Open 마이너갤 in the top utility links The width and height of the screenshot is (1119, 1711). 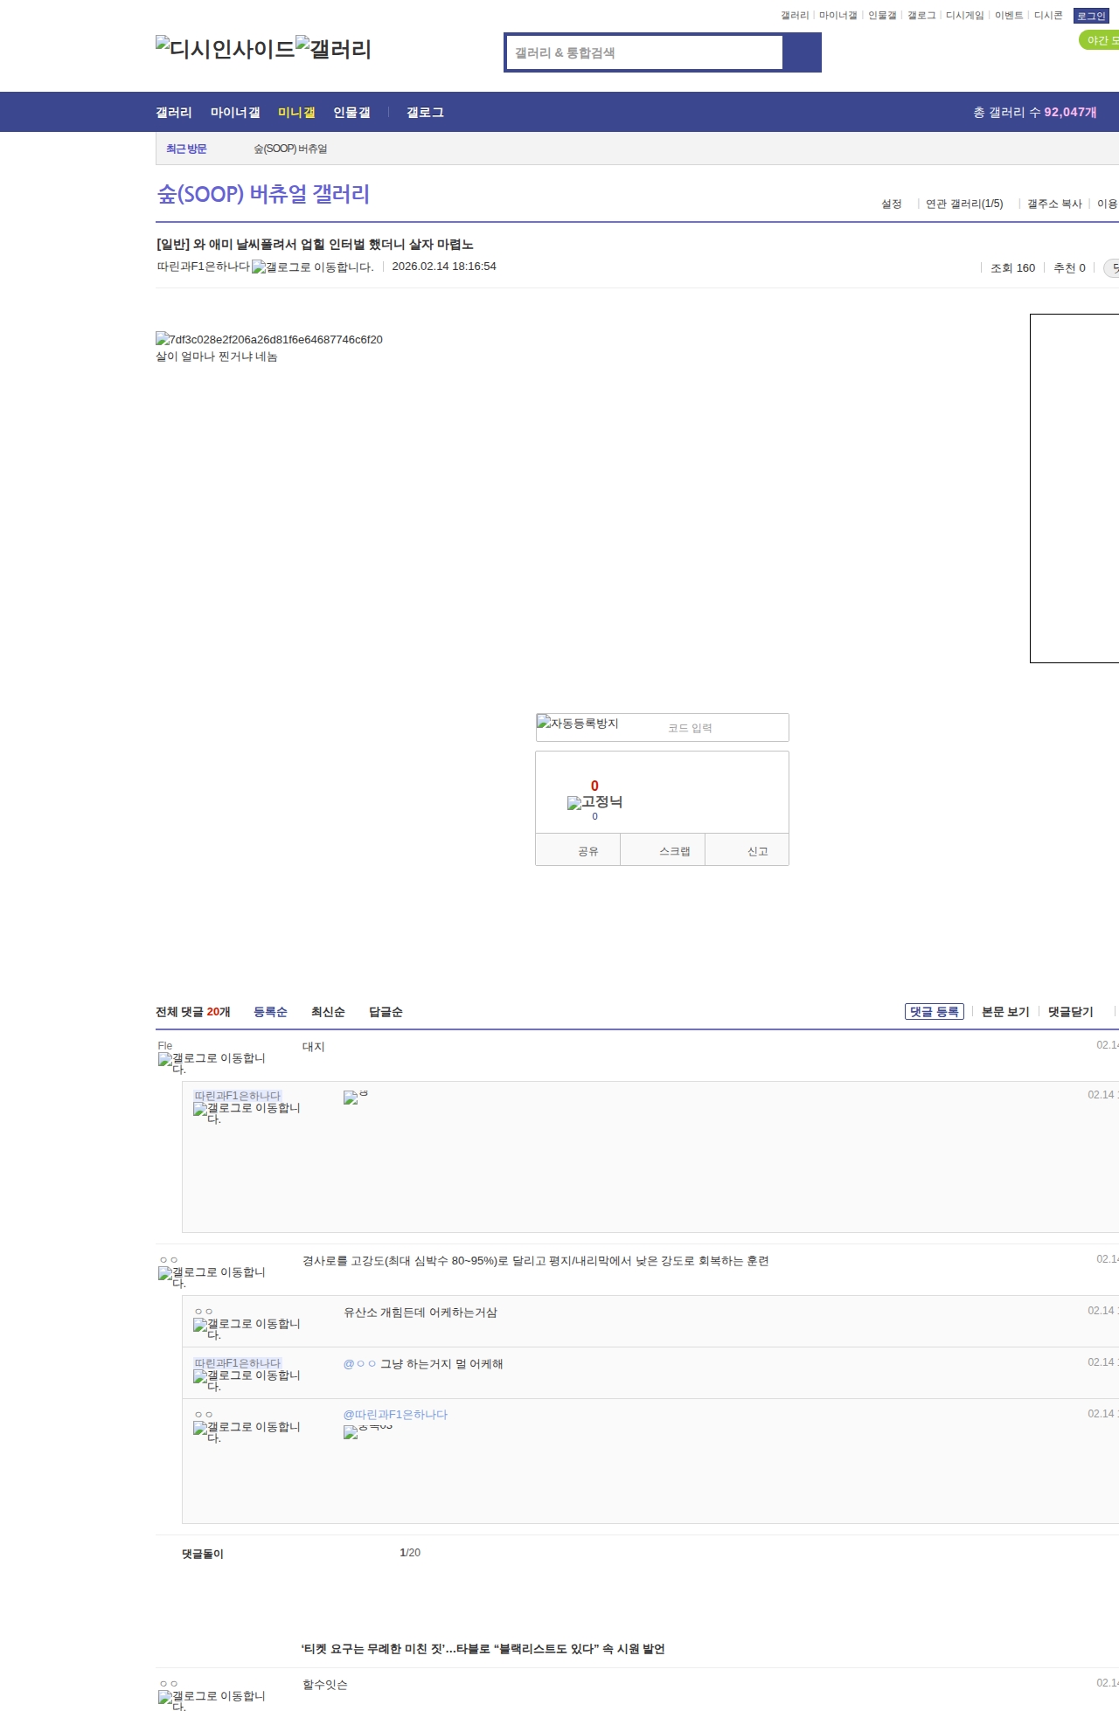point(838,16)
